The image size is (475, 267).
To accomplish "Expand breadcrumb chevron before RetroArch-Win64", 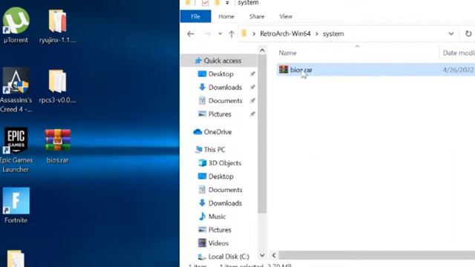I will (254, 33).
